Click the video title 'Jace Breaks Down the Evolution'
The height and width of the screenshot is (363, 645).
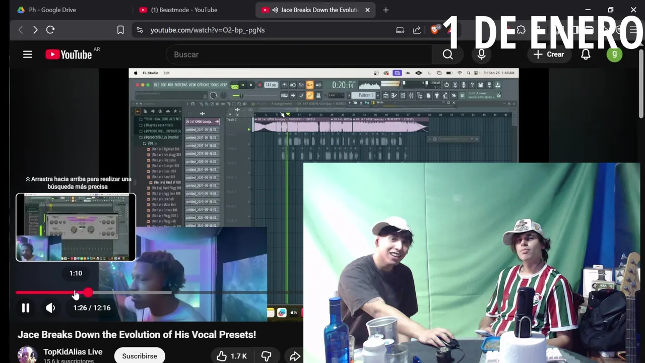click(x=137, y=334)
